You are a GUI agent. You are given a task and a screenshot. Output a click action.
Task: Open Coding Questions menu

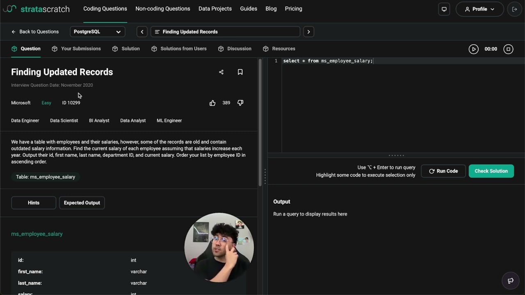[x=105, y=9]
